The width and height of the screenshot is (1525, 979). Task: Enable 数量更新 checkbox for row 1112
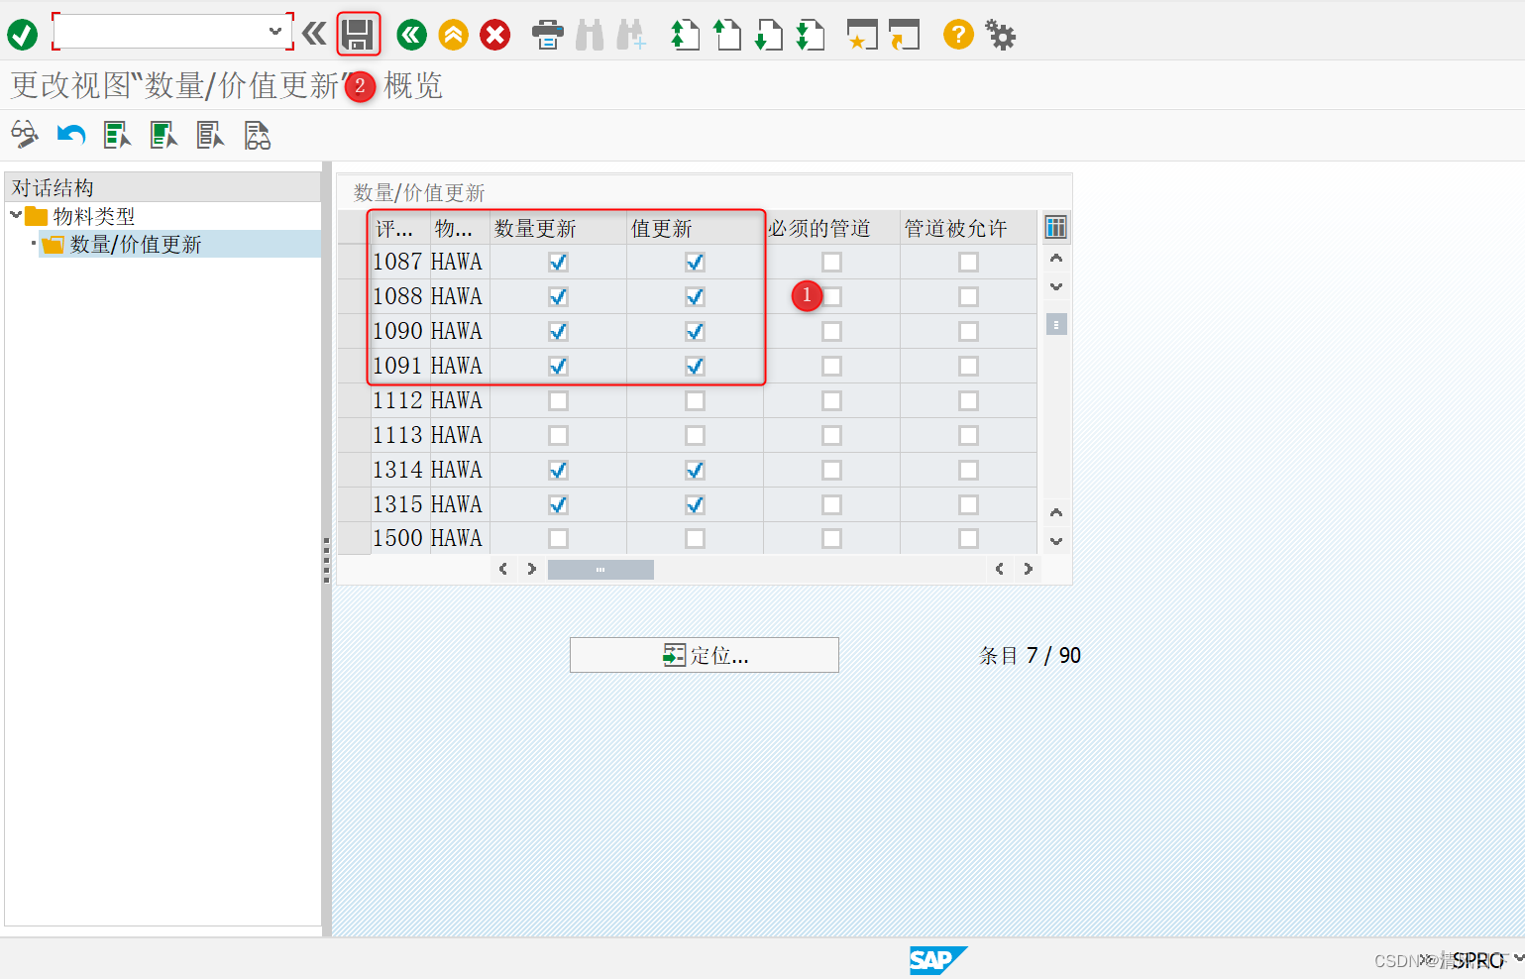[x=558, y=399]
